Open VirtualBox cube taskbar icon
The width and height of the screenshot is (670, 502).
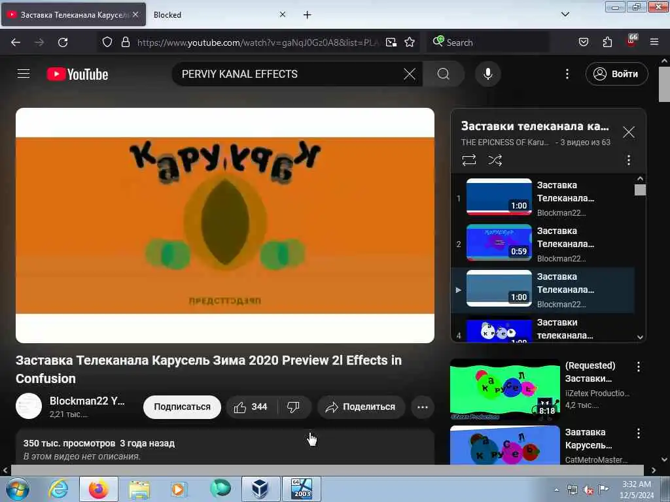coord(260,489)
